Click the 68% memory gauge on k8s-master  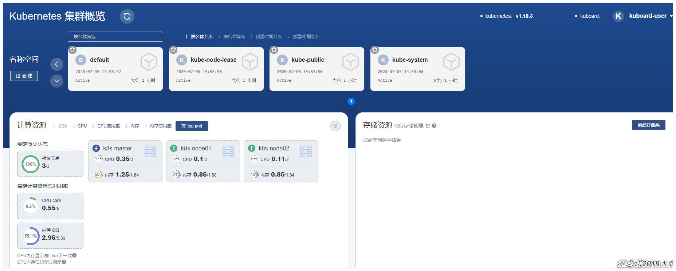pos(99,174)
